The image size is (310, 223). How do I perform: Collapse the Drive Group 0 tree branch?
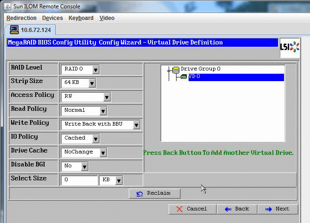pos(169,70)
